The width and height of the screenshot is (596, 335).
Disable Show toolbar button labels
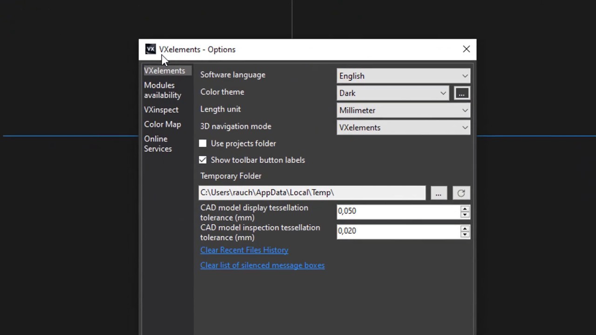(x=203, y=160)
